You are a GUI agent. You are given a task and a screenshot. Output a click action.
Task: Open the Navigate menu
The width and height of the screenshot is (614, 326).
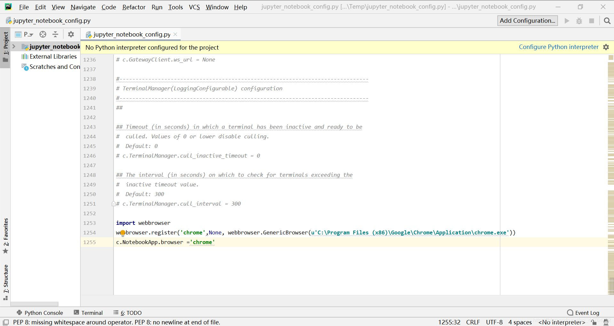83,7
